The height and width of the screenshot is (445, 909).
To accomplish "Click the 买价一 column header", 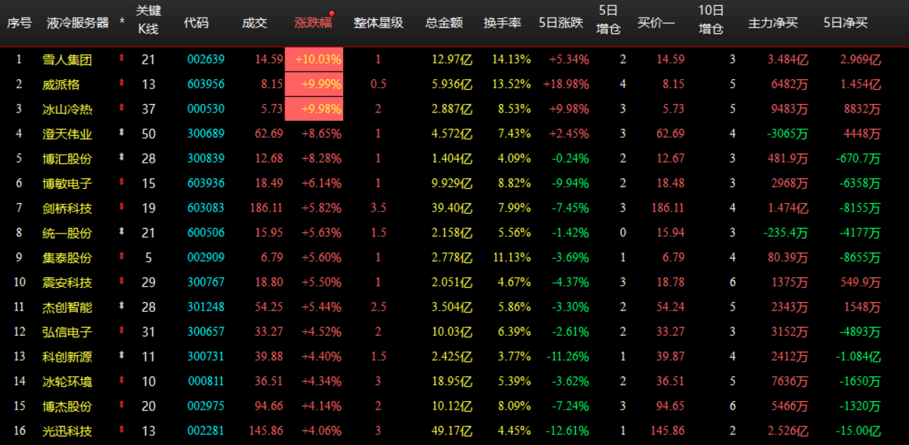I will [x=656, y=23].
